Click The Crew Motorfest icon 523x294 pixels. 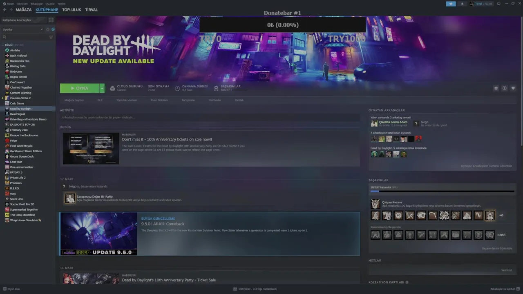(7, 215)
